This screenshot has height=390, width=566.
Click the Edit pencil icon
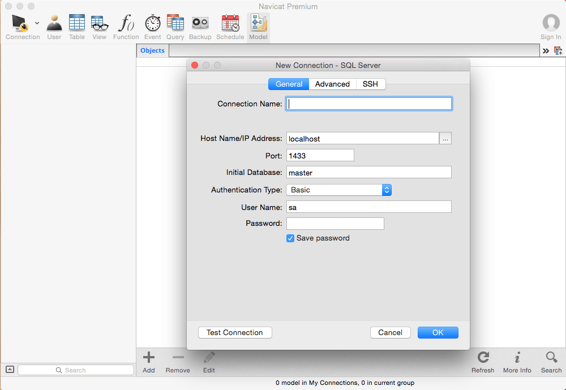(209, 358)
